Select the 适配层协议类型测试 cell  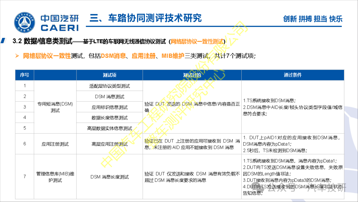[110, 86]
